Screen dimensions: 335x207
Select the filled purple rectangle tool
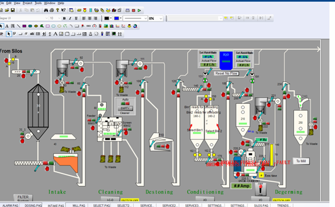(24, 26)
